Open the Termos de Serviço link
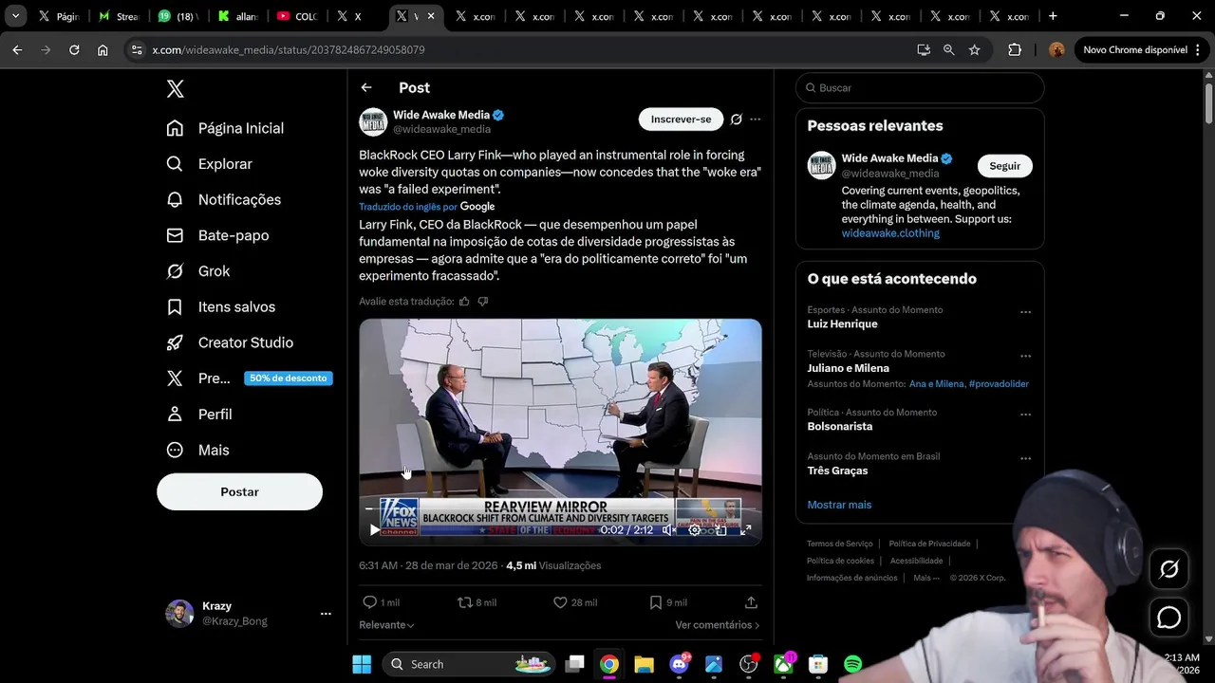This screenshot has height=683, width=1215. coord(839,544)
